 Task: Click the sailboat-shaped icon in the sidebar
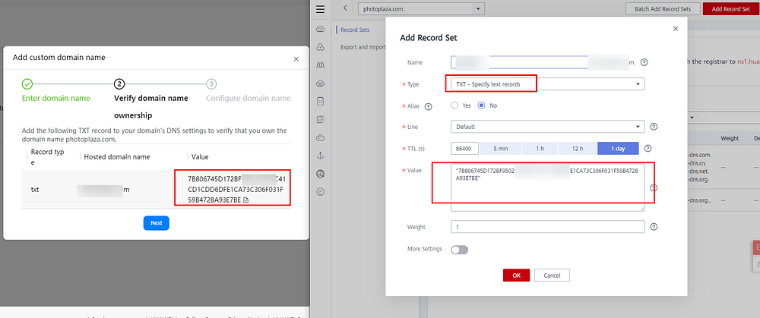(x=320, y=156)
